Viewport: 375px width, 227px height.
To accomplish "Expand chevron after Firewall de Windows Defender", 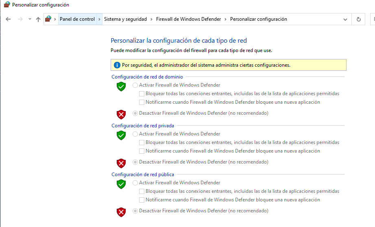I will (x=225, y=19).
